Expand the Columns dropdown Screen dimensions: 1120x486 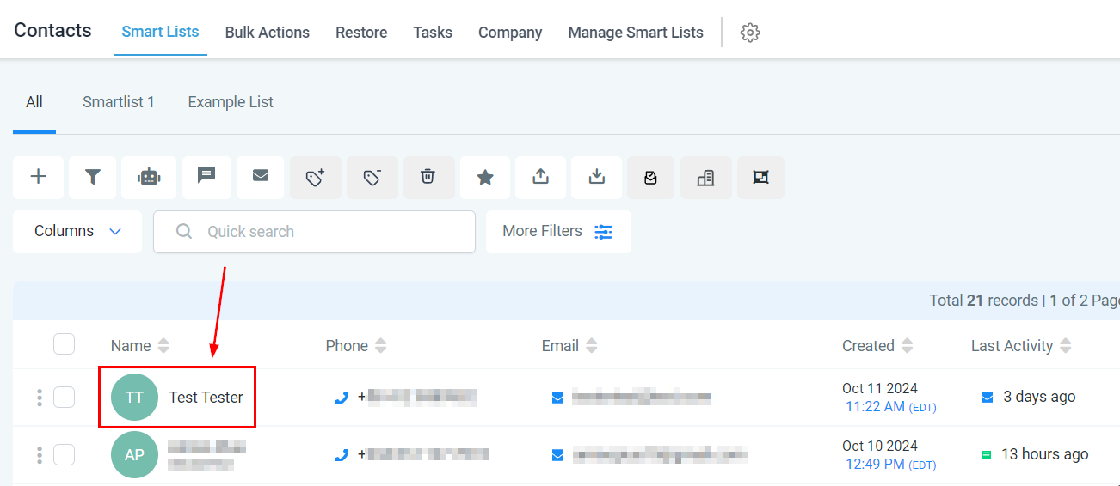(x=77, y=232)
